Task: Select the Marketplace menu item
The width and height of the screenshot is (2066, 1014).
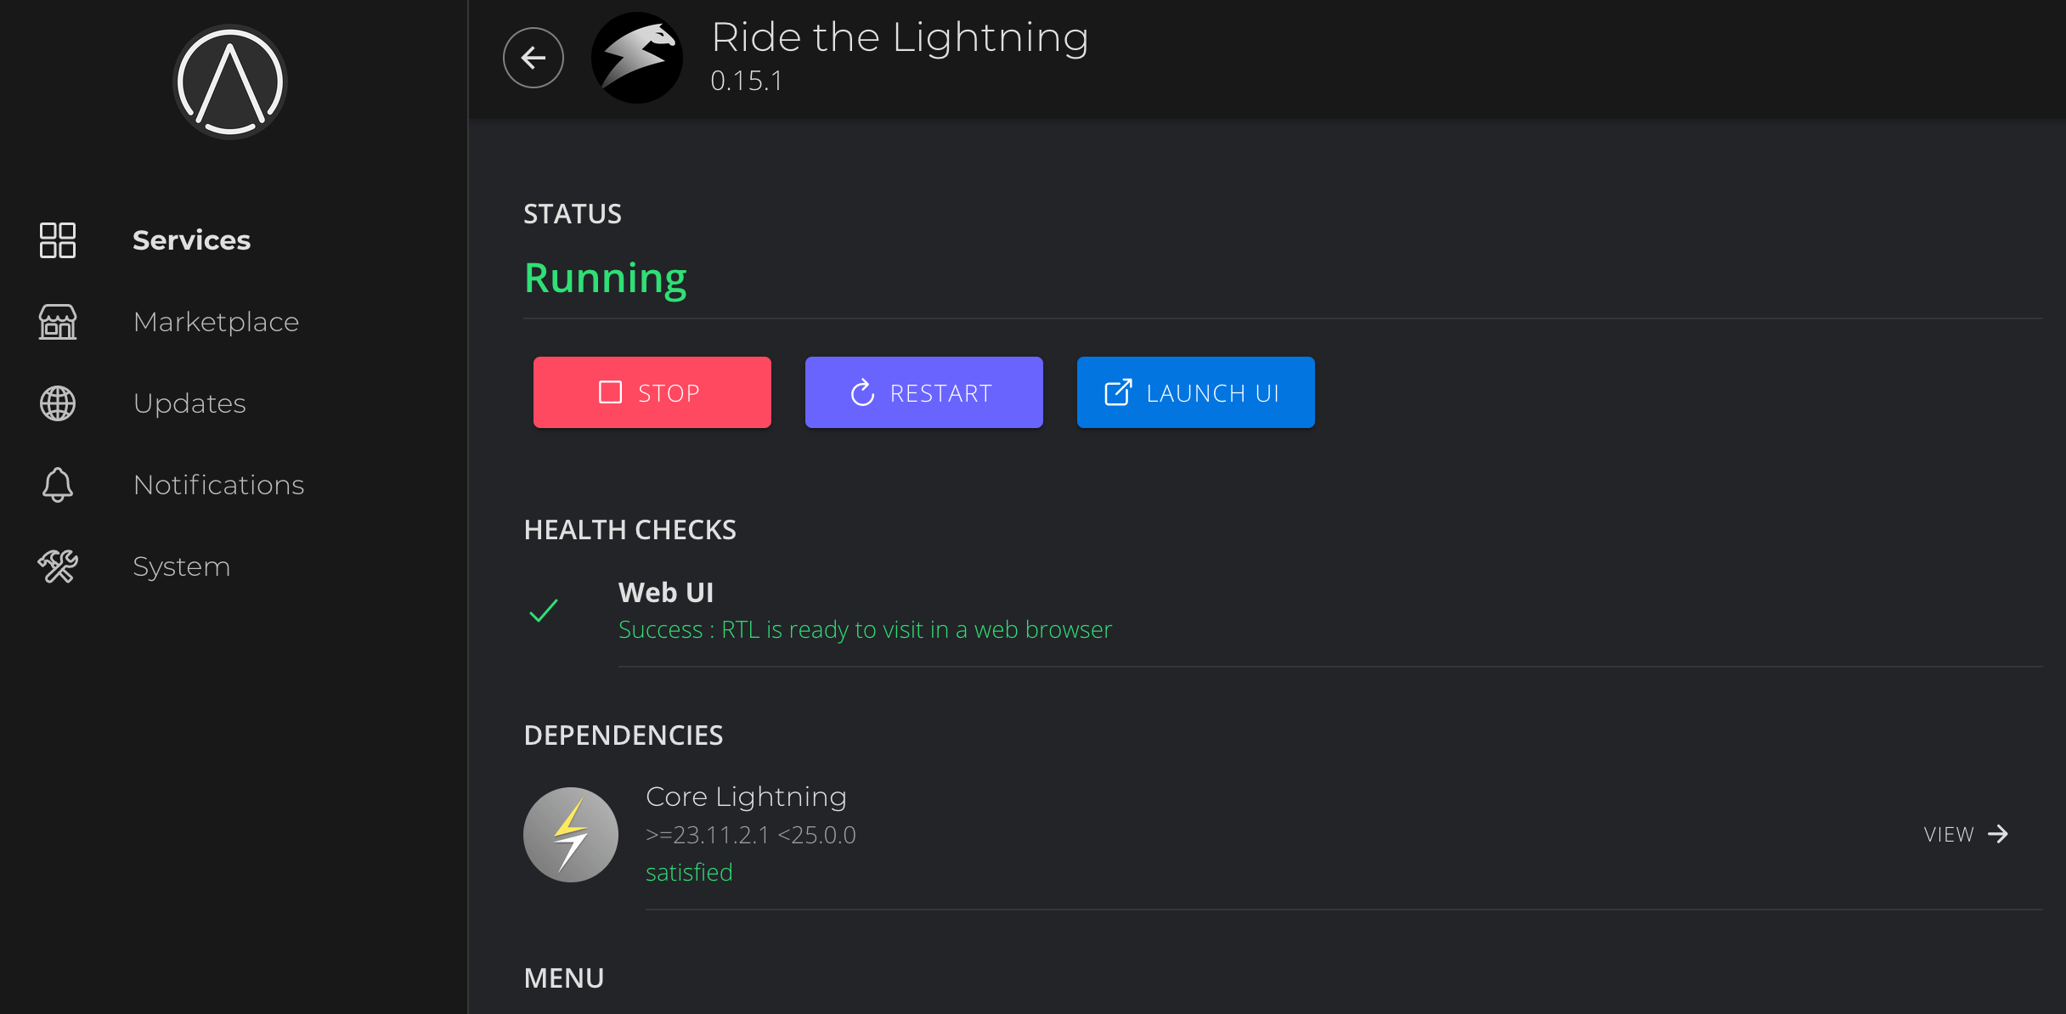Action: pyautogui.click(x=216, y=321)
